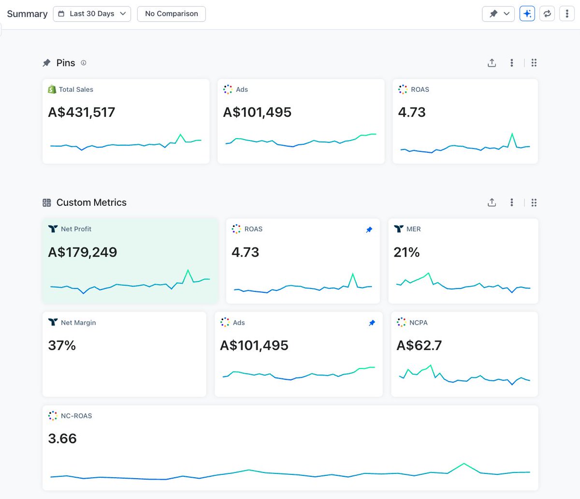
Task: Click the A$431,517 Total Sales value
Action: click(x=82, y=112)
